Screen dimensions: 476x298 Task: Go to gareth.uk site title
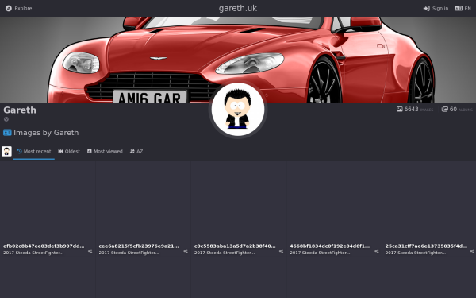[x=238, y=8]
